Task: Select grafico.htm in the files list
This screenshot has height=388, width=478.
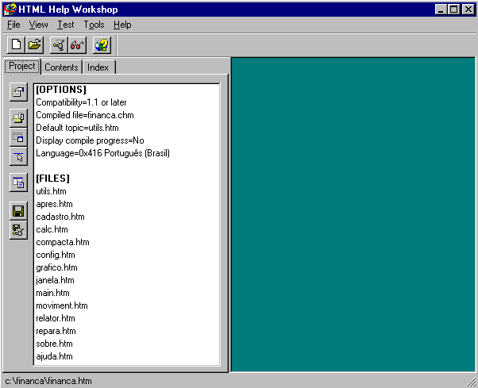Action: [56, 267]
